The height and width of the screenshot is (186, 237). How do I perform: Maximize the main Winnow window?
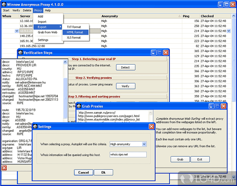(227, 4)
